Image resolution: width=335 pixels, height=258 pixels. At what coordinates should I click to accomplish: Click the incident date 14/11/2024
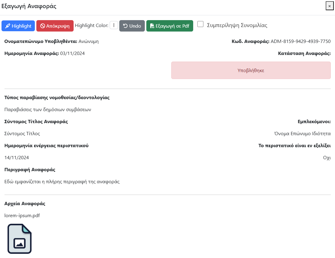tap(17, 158)
